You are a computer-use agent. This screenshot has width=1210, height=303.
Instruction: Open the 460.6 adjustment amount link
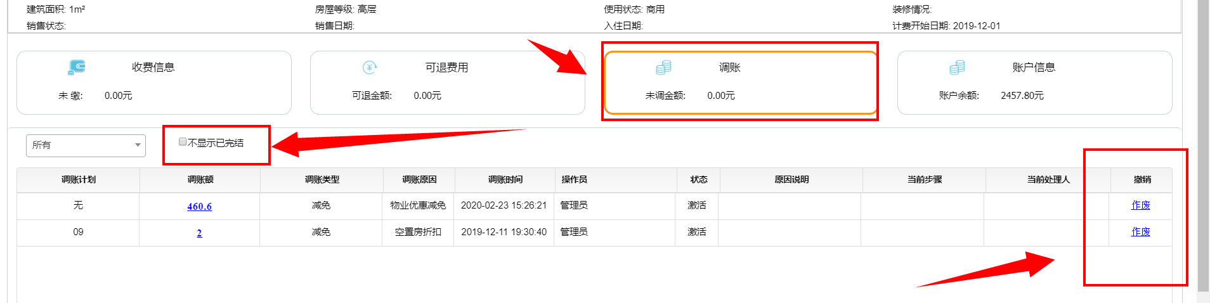[x=200, y=207]
